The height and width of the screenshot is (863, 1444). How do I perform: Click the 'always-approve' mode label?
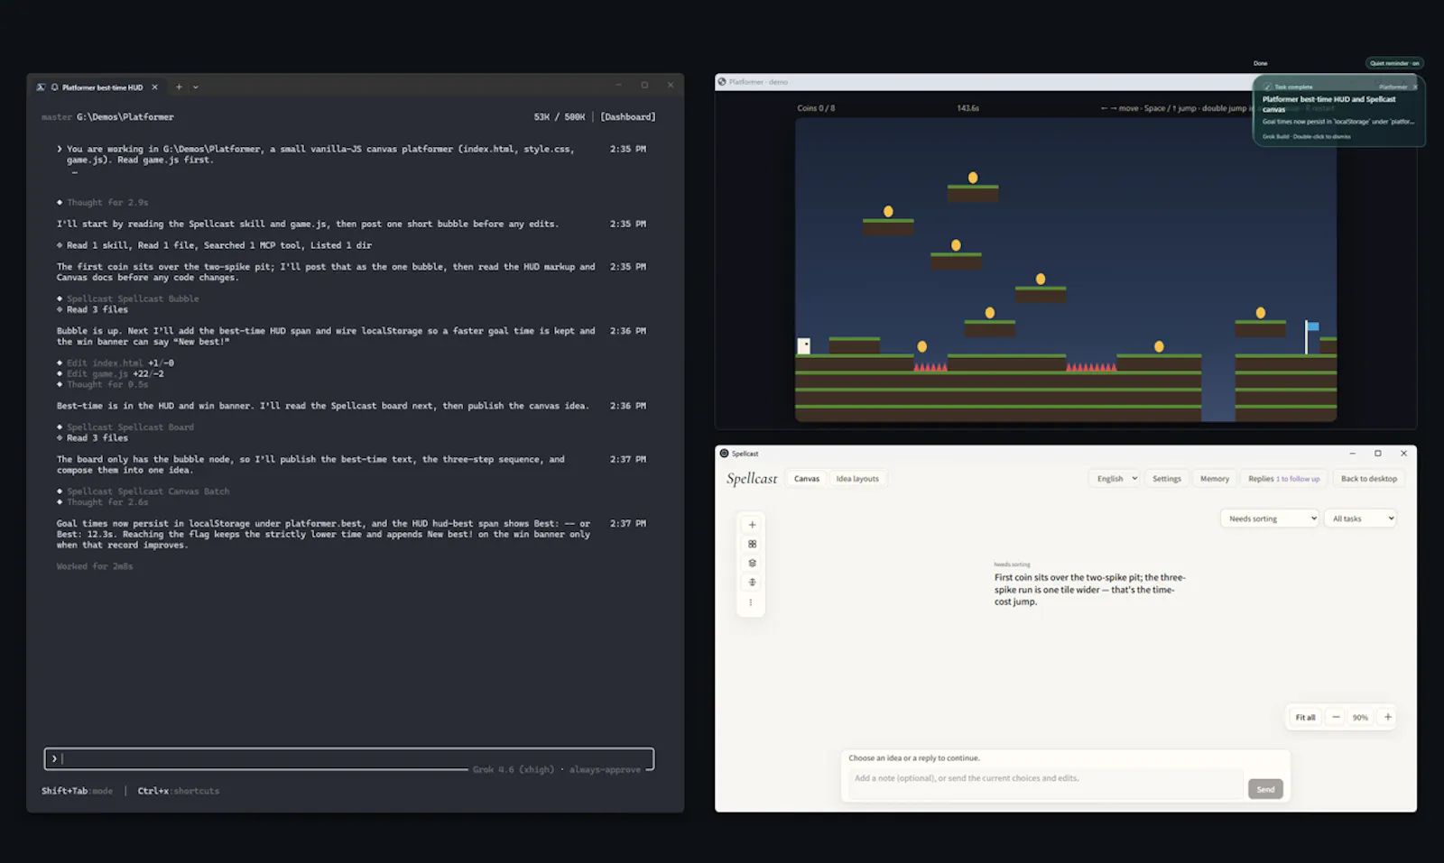coord(605,770)
